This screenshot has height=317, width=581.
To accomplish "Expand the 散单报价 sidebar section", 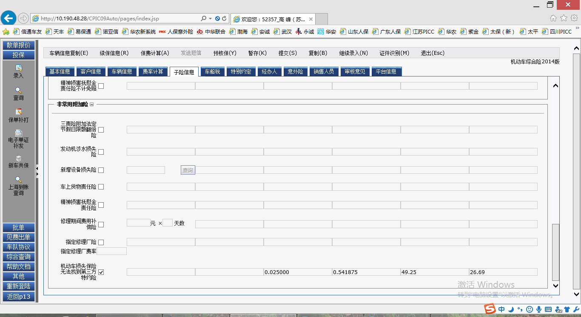I will [x=19, y=45].
